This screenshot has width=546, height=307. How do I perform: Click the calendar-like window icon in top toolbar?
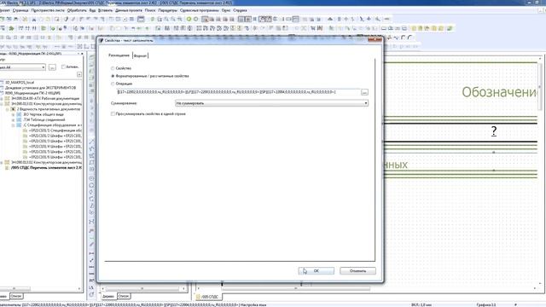click(141, 19)
